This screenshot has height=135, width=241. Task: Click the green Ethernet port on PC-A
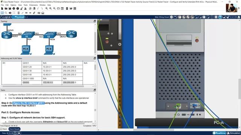click(178, 106)
